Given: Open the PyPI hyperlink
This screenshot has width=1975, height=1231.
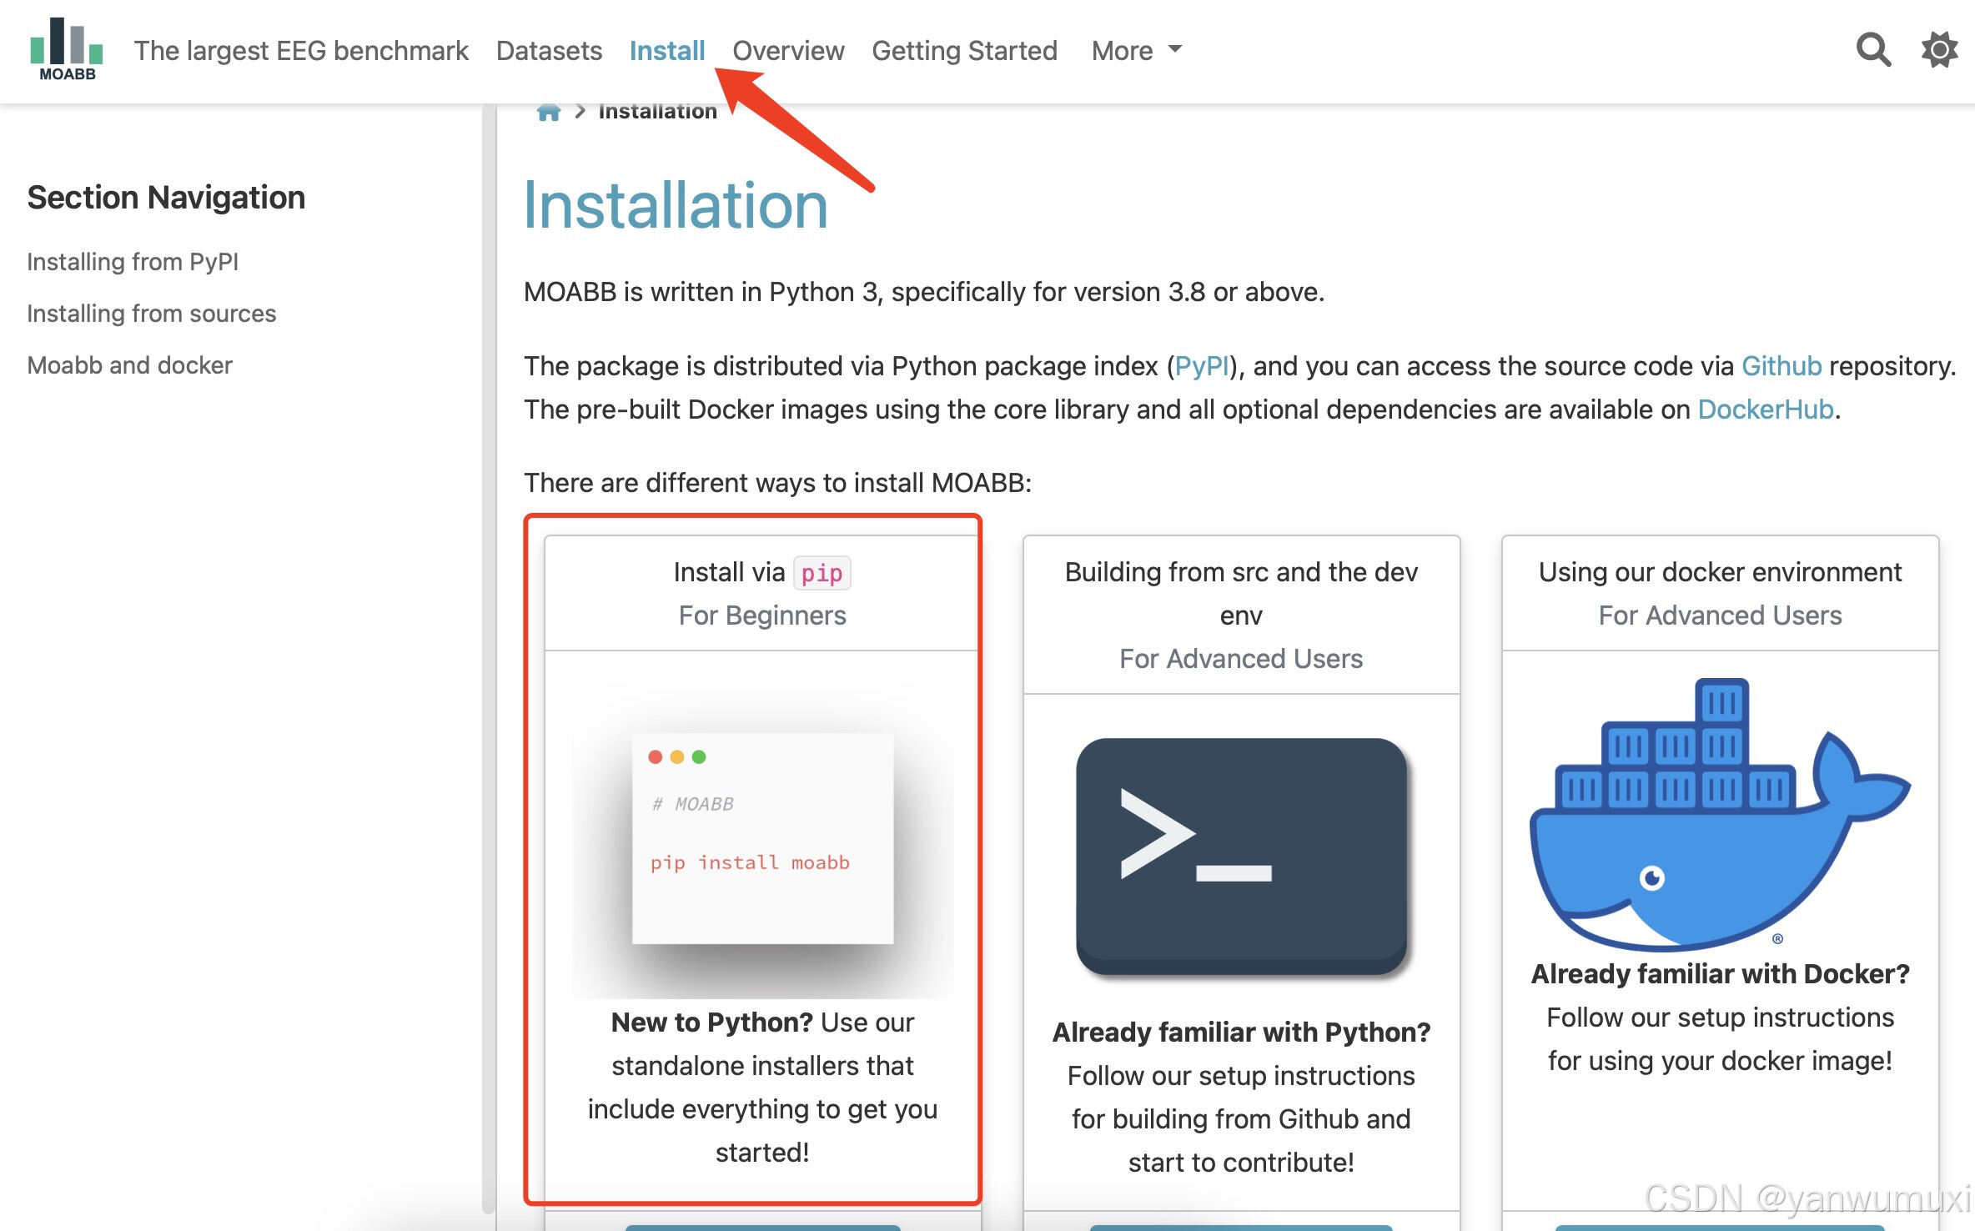Looking at the screenshot, I should tap(1201, 366).
